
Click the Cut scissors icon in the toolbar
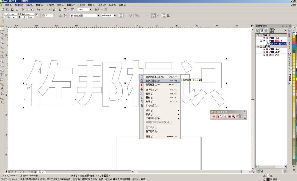[23, 9]
